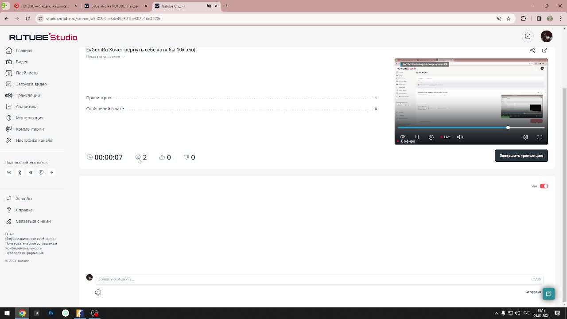Open the Odnoklassniki social link icon
Screen dimensions: 567x319
click(x=19, y=172)
